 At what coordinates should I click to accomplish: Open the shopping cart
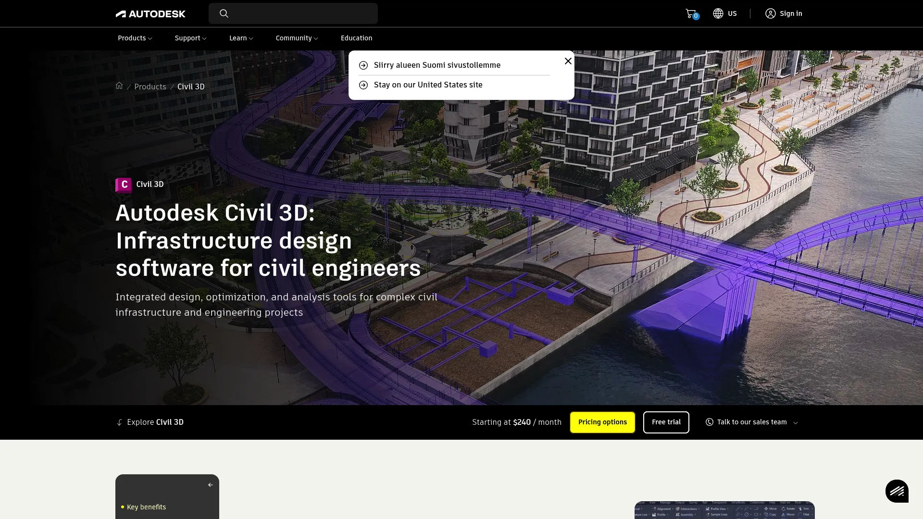coord(691,13)
